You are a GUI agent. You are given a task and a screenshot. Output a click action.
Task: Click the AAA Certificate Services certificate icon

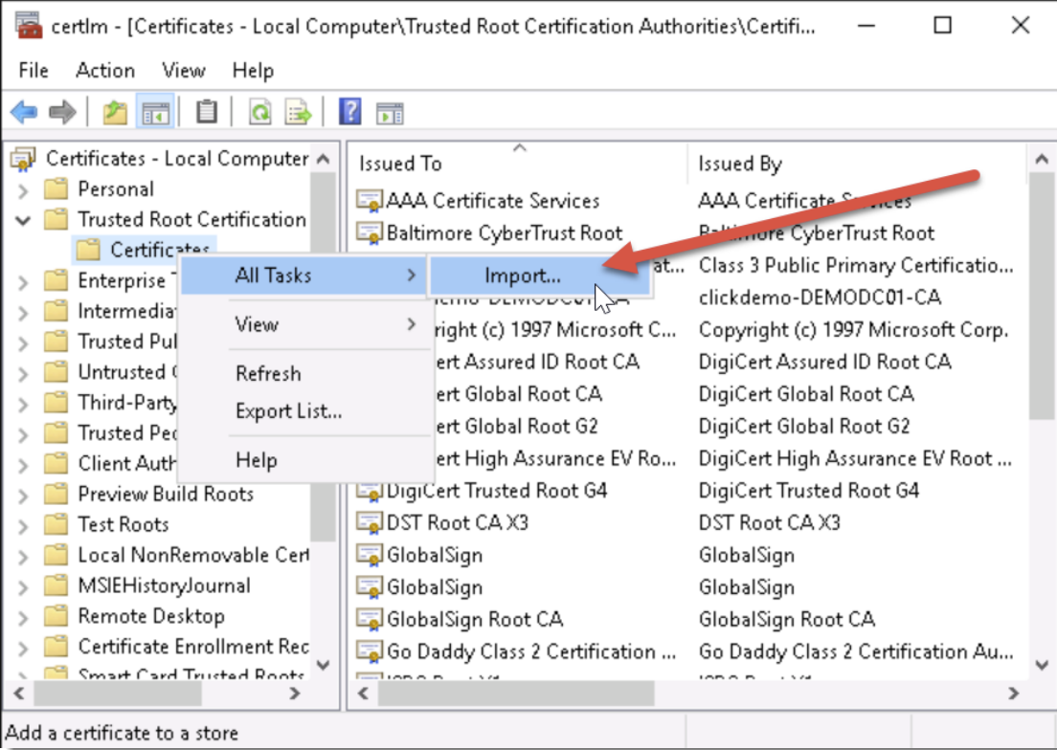pyautogui.click(x=370, y=200)
